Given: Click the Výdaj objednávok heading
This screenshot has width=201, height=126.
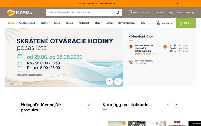Looking at the screenshot, I should tap(141, 36).
